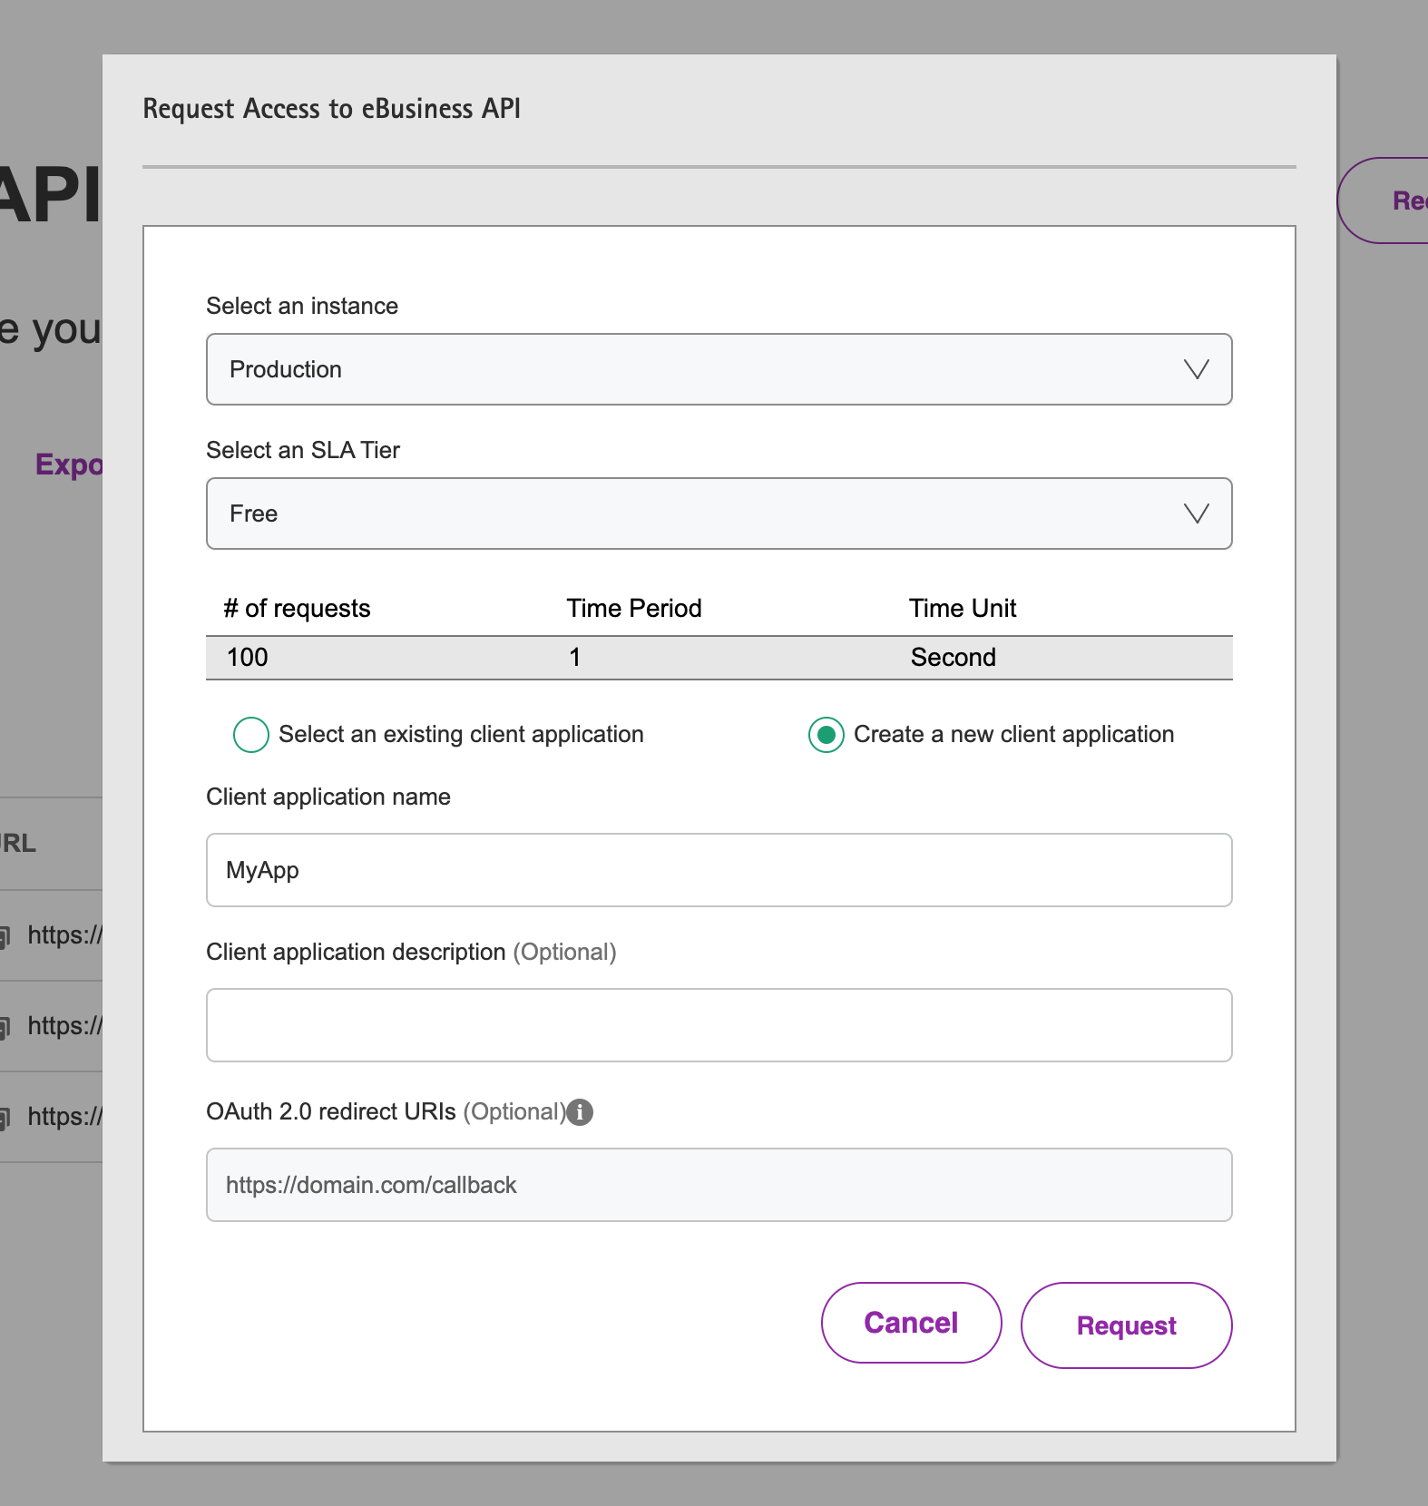Click the copy icon beside the second https URL
The height and width of the screenshot is (1506, 1428).
(5, 1027)
